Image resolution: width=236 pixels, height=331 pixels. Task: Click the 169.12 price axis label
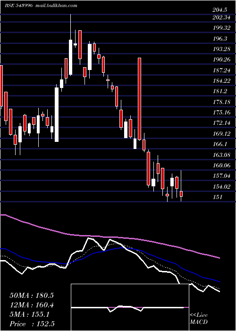pos(221,134)
